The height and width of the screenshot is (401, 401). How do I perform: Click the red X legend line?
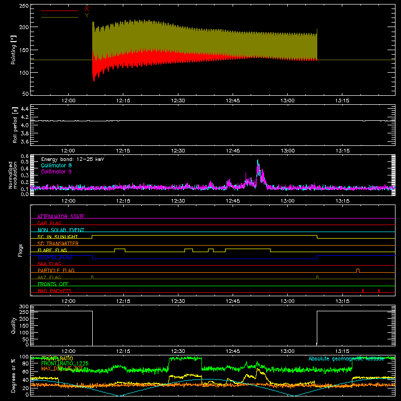(60, 11)
